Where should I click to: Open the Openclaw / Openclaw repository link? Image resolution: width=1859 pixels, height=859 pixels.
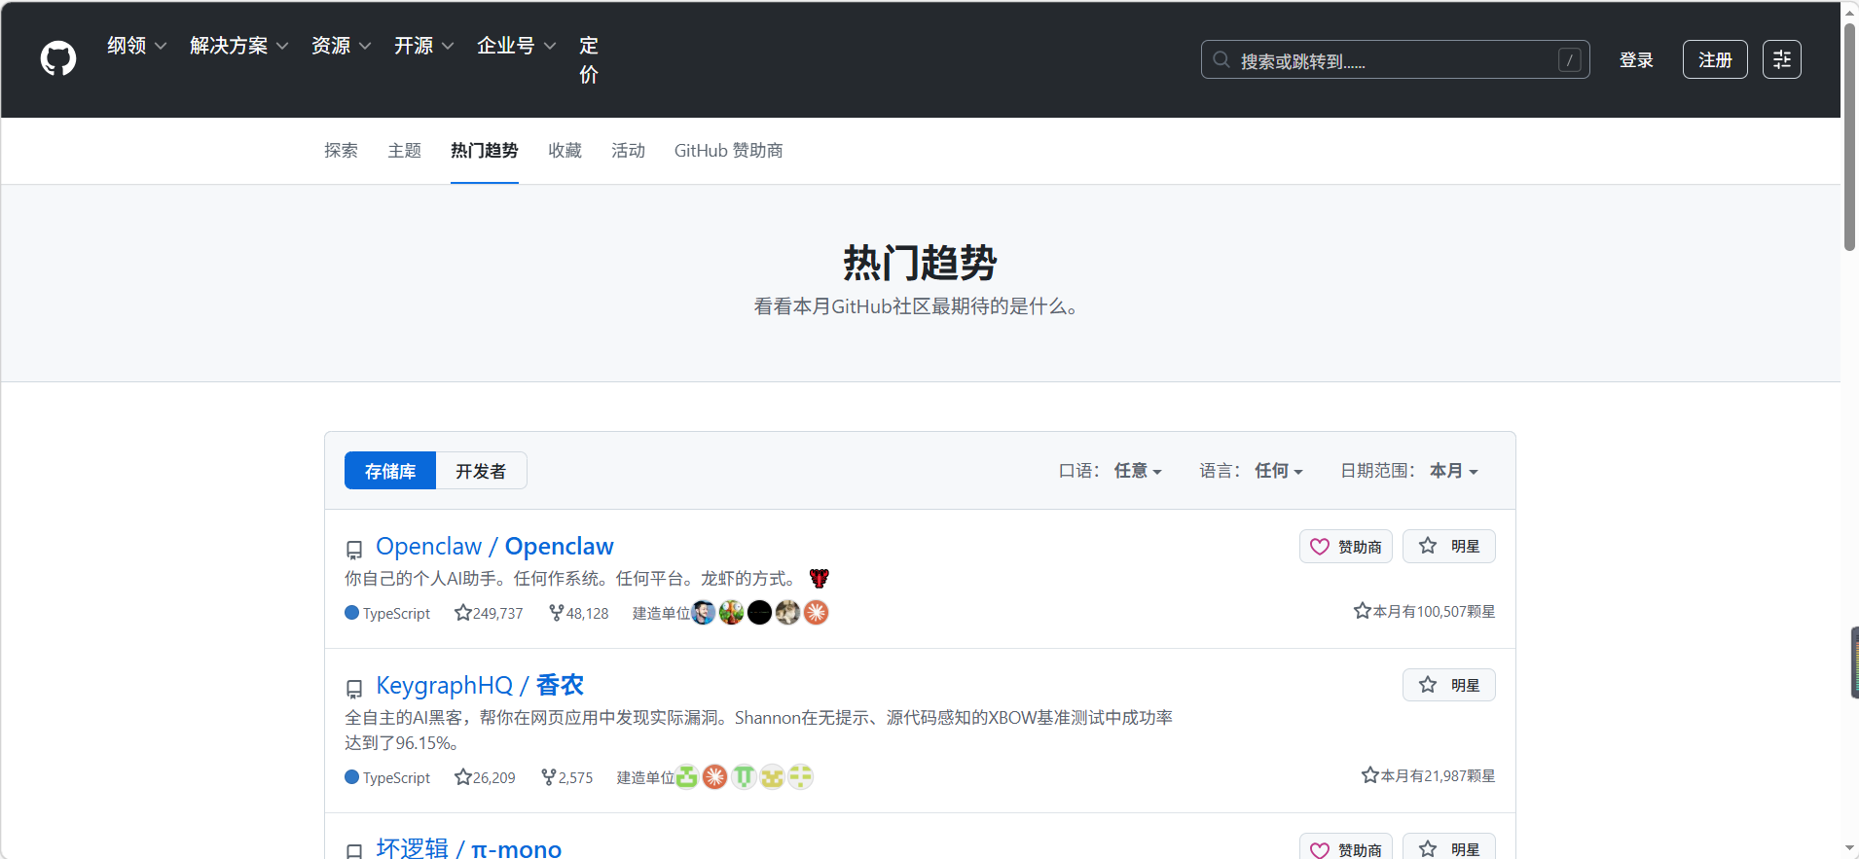494,547
